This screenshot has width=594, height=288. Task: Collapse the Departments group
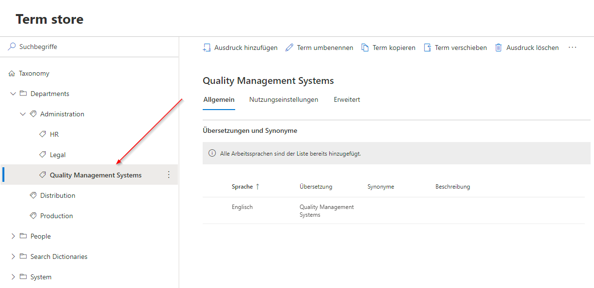13,94
